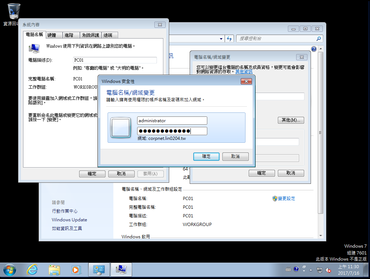Image resolution: width=370 pixels, height=279 pixels.
Task: Click the Control Panel help question mark icon
Action: [313, 49]
